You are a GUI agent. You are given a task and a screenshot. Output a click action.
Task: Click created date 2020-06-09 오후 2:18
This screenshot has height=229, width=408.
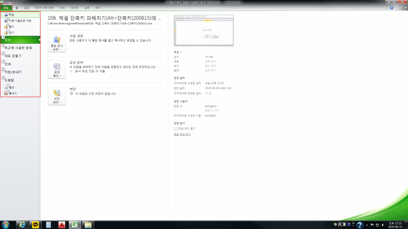click(x=218, y=88)
